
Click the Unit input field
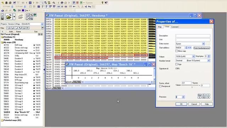[x=193, y=39]
